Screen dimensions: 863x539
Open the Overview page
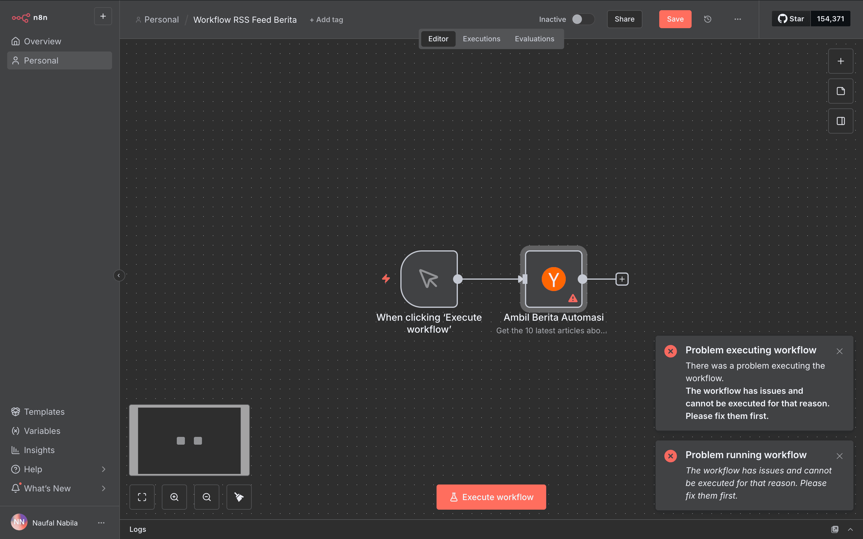(60, 41)
